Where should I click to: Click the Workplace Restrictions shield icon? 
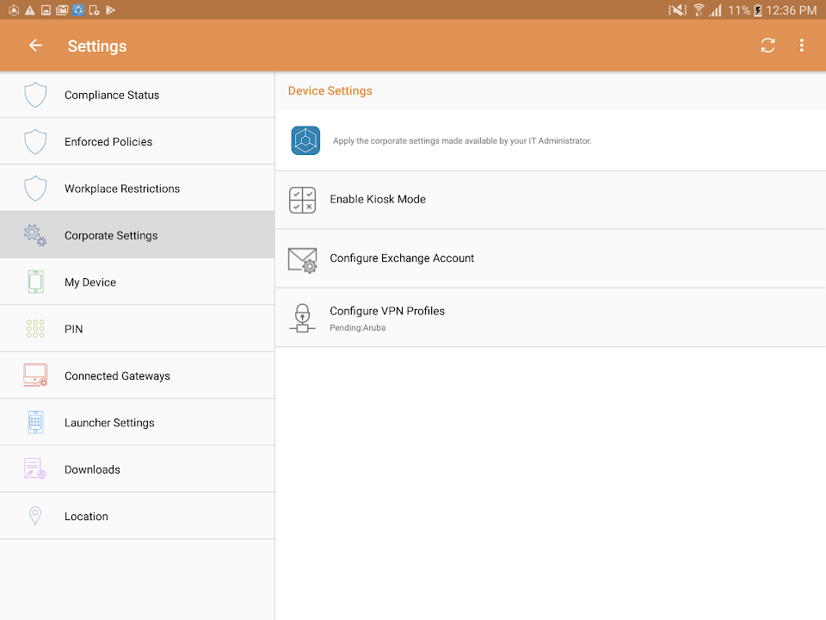[35, 189]
